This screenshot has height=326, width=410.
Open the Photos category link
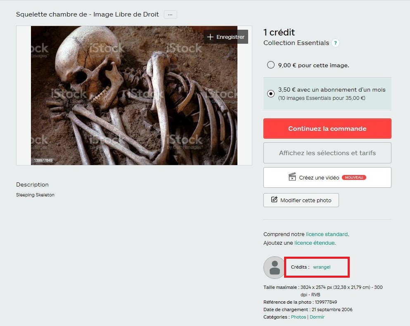[x=299, y=317]
